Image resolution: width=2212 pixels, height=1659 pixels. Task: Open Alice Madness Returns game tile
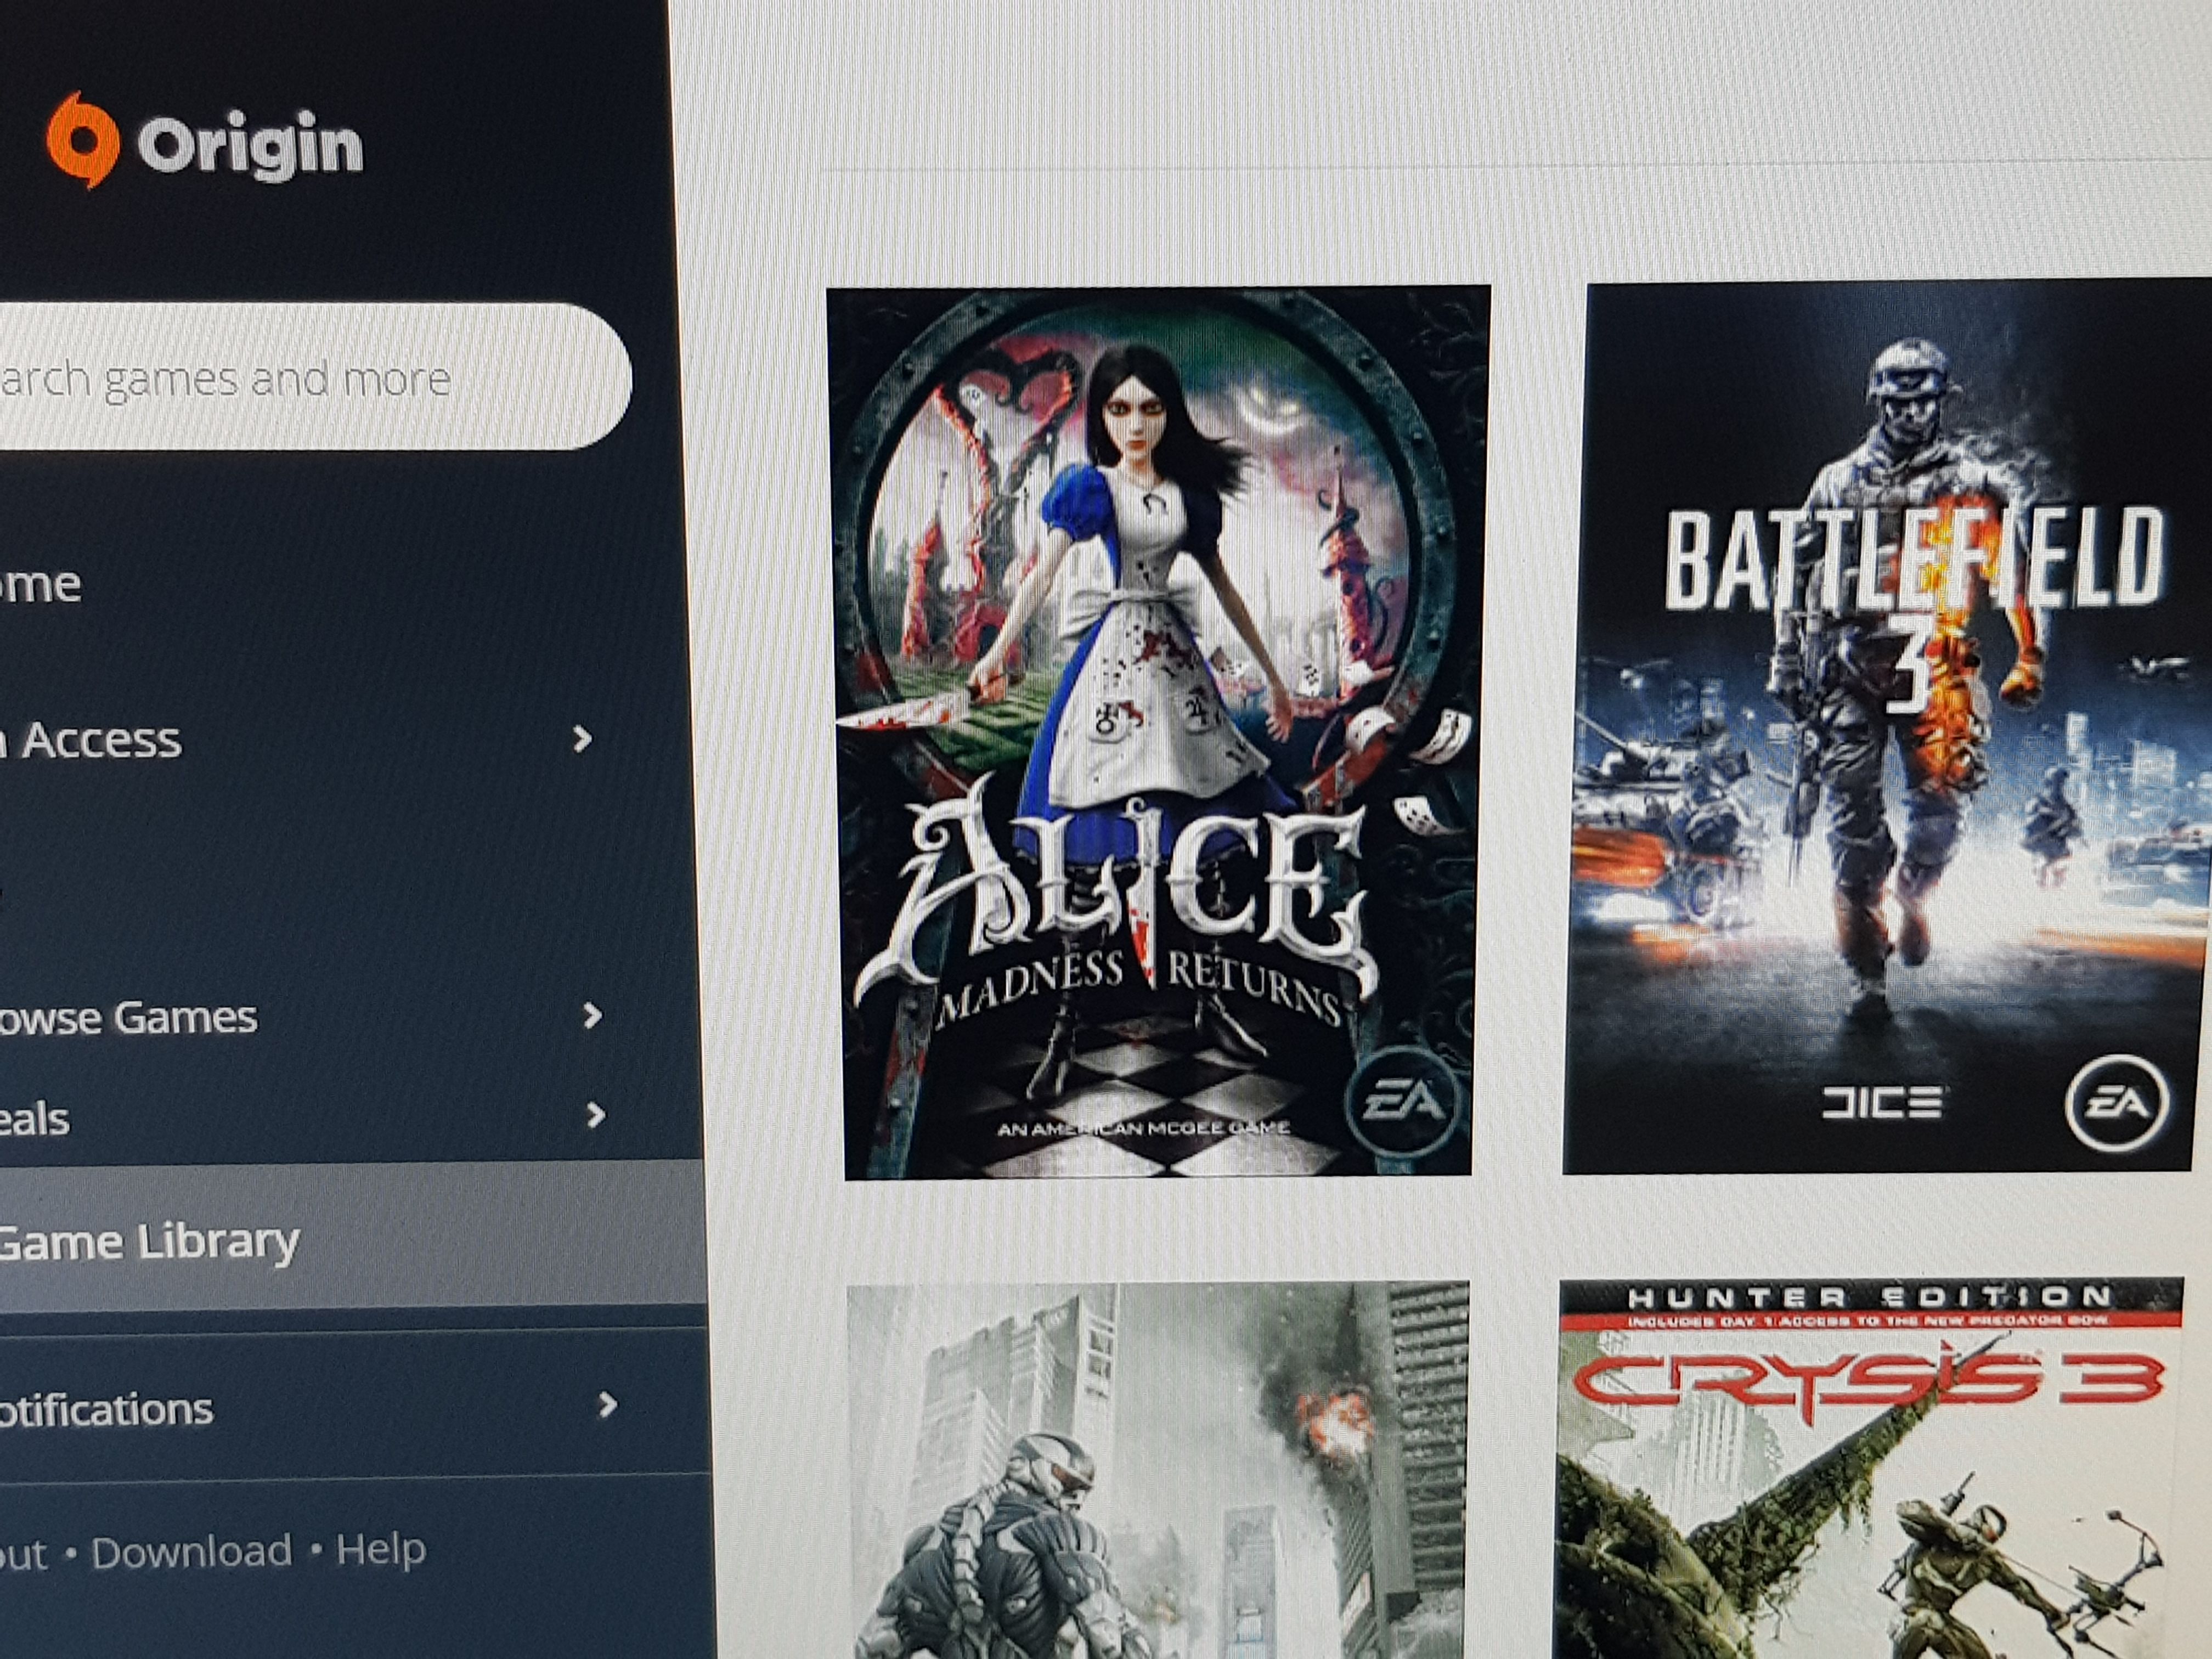pos(1158,732)
